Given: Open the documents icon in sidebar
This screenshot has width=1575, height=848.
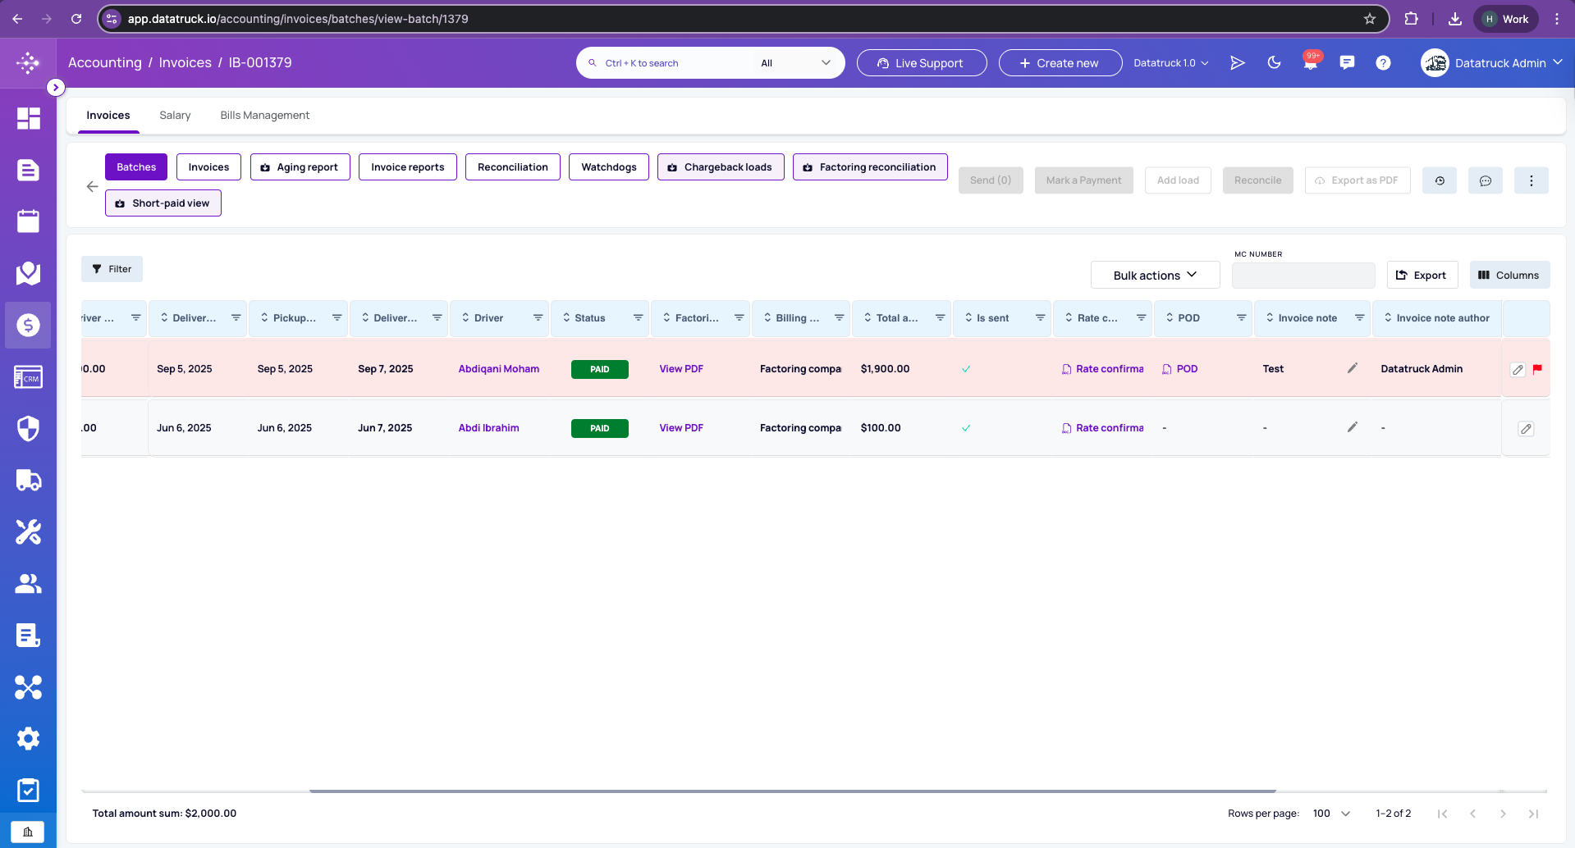Looking at the screenshot, I should (28, 170).
